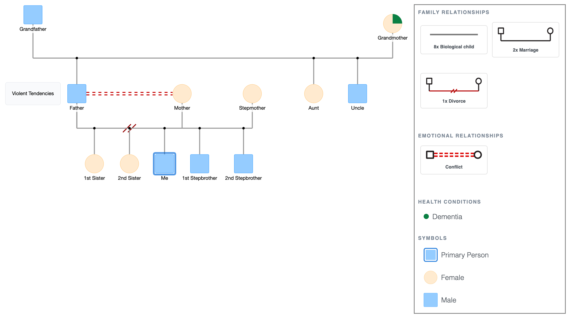The width and height of the screenshot is (570, 318).
Task: Click the Stepmother name label
Action: (x=252, y=108)
